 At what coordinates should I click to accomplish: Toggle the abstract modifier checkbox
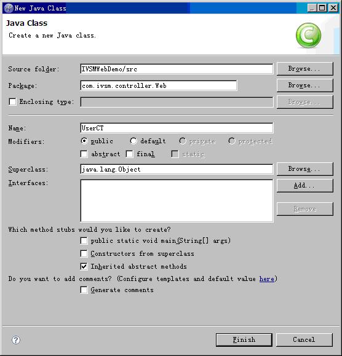tap(84, 154)
